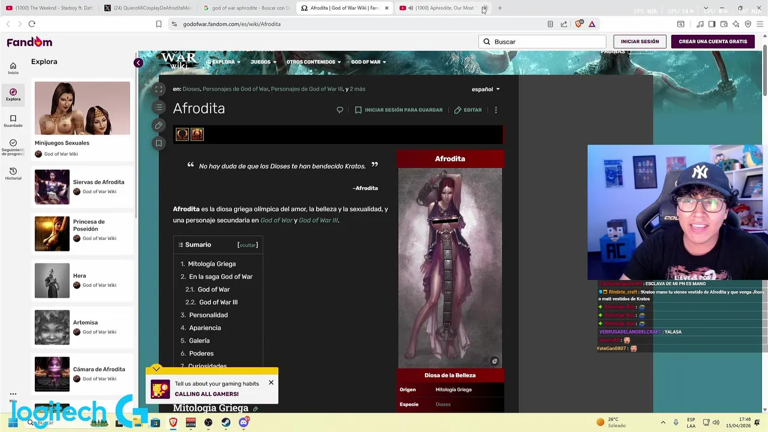Click INICIAR SESIÓN button

point(640,41)
